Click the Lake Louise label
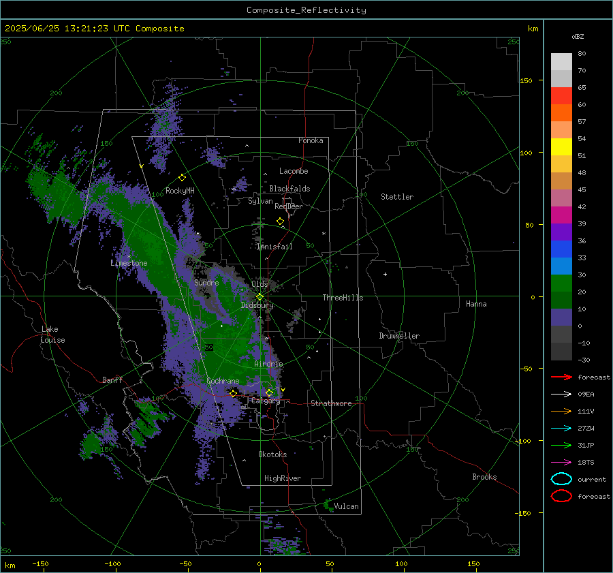The image size is (613, 573). click(52, 335)
